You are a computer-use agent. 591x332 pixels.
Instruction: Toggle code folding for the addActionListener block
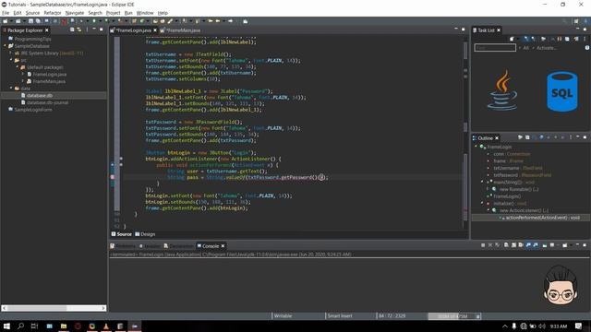(x=121, y=159)
